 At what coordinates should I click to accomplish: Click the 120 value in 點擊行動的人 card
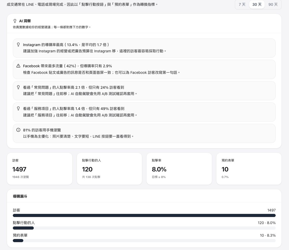(x=87, y=169)
